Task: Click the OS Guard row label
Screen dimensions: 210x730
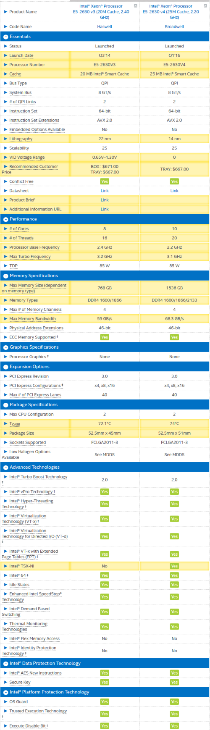Action: 18,702
